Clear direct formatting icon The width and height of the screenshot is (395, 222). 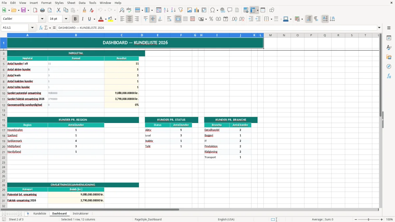[92, 10]
